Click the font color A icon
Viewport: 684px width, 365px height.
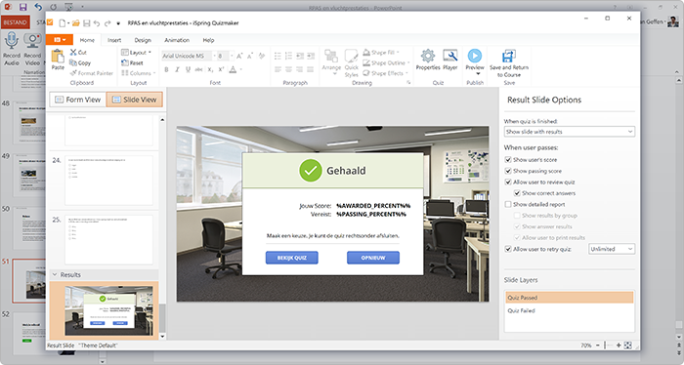click(x=233, y=69)
